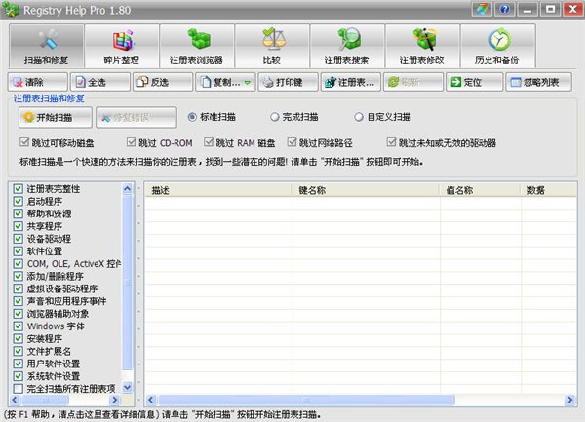The height and width of the screenshot is (422, 585).
Task: Open the 注册表搜索 tab
Action: pyautogui.click(x=347, y=46)
